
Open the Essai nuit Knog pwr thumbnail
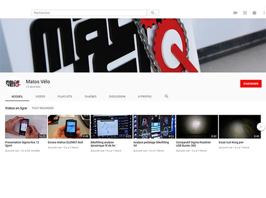pyautogui.click(x=240, y=127)
